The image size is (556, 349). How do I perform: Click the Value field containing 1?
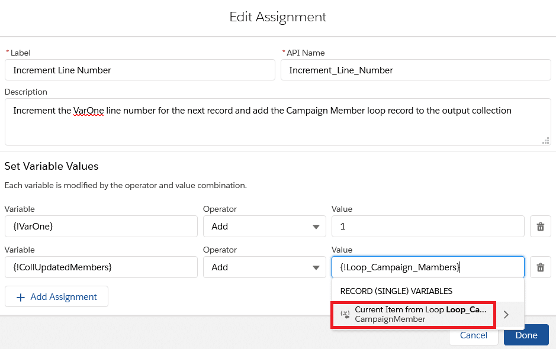[428, 226]
